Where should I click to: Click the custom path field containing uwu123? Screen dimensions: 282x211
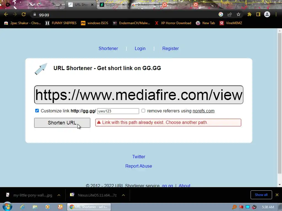pos(118,111)
